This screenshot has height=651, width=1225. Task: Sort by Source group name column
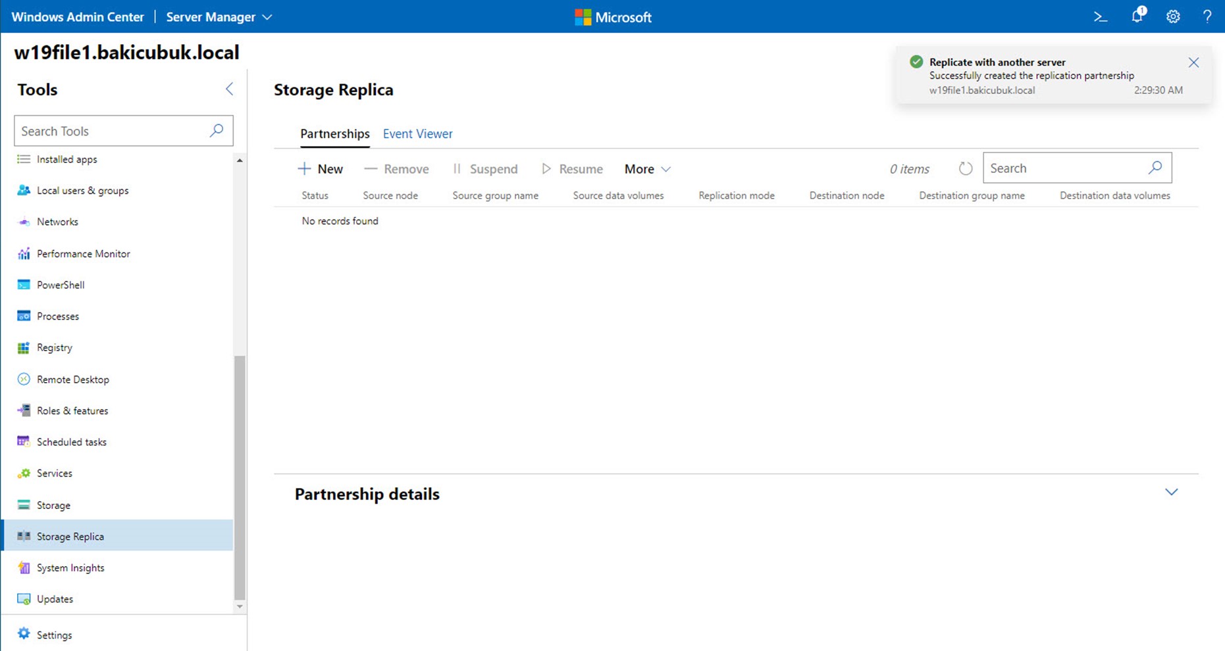(495, 195)
